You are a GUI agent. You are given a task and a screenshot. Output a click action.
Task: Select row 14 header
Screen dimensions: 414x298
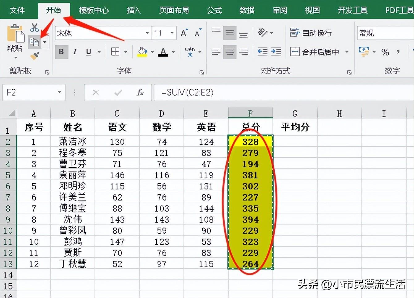[8, 275]
